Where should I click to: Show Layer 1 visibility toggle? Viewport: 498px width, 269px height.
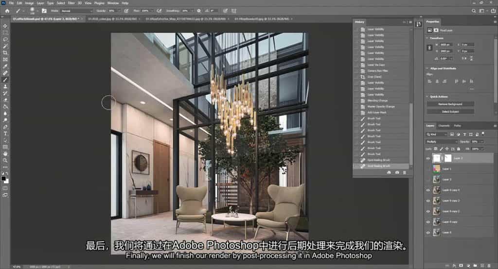(x=428, y=169)
